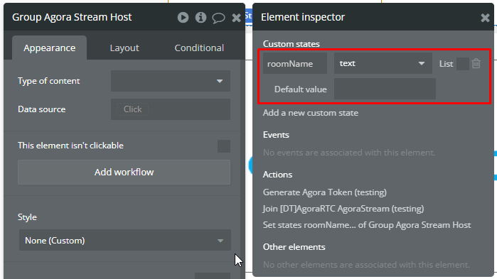
Task: Switch to the Layout tab
Action: point(124,48)
